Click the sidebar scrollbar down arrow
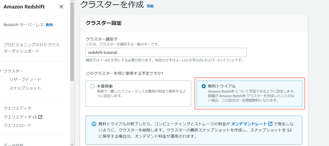The height and width of the screenshot is (146, 329). coord(72,144)
